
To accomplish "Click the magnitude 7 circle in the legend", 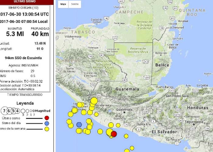I will [5, 111].
